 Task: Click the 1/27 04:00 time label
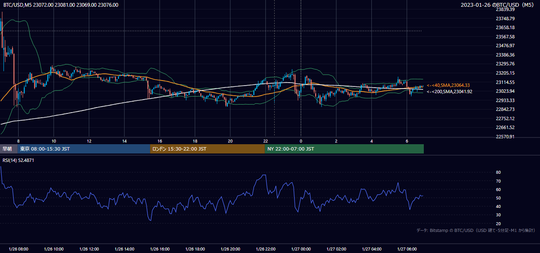coord(372,249)
